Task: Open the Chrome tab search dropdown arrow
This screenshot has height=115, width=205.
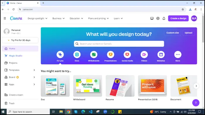Action: point(2,3)
